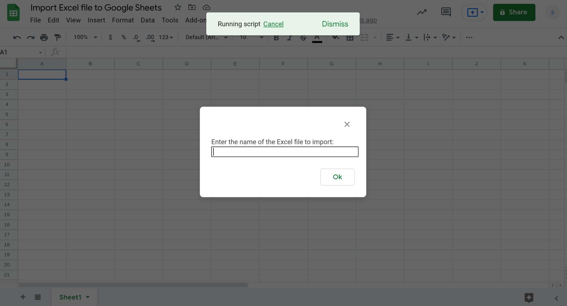Open the account avatar S
This screenshot has width=567, height=306.
pyautogui.click(x=552, y=12)
